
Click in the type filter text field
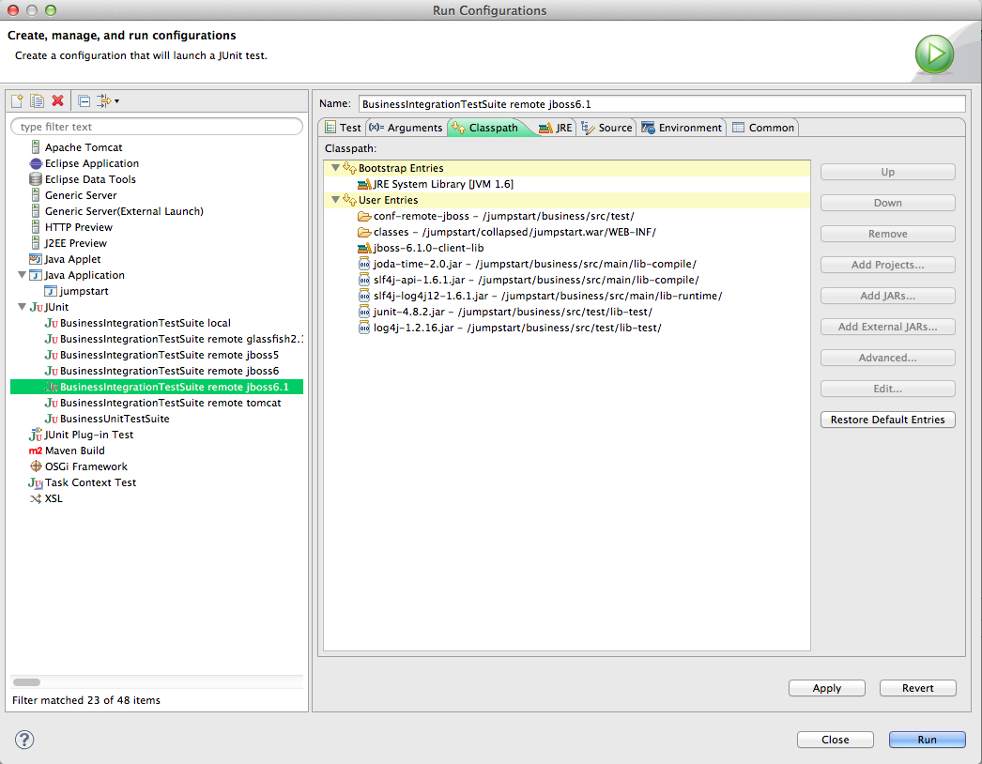[x=157, y=127]
